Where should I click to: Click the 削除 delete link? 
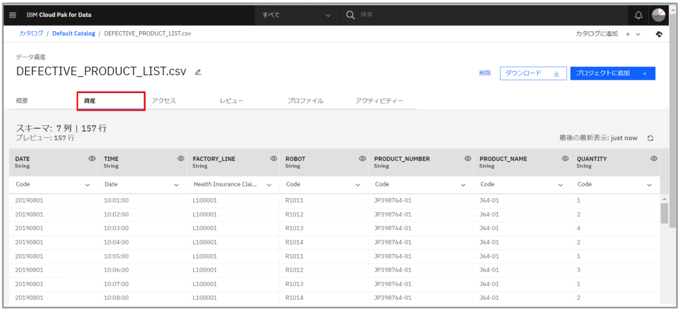click(485, 73)
